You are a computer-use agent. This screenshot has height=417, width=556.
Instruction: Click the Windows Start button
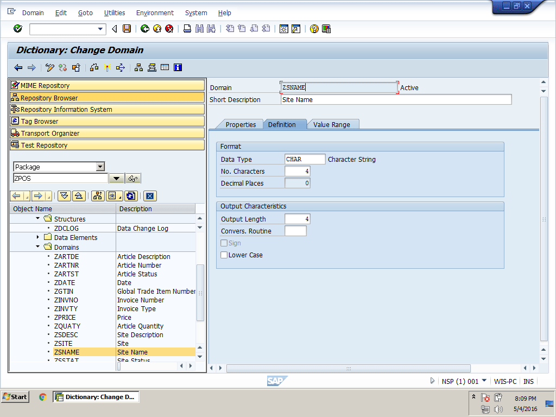15,397
